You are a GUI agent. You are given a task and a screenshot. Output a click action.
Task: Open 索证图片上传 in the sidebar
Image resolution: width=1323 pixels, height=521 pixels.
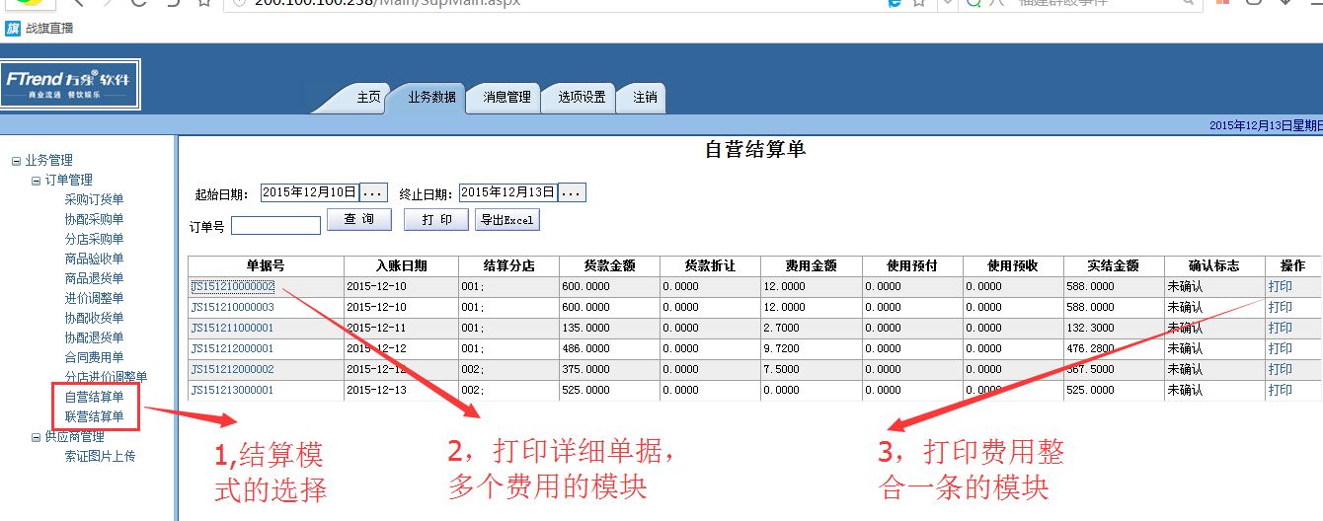(100, 456)
